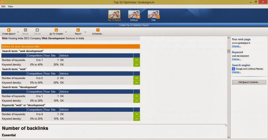Image resolution: width=268 pixels, height=140 pixels.
Task: Click the report pane scrollbar thumb
Action: tap(228, 51)
